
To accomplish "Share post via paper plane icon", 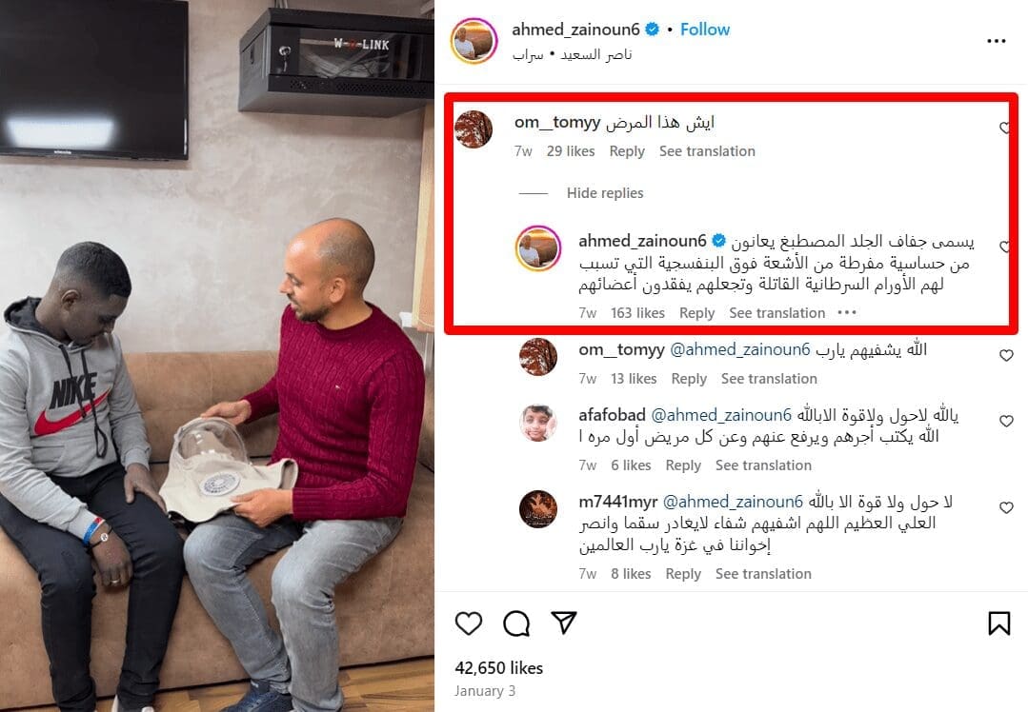I will coord(564,623).
